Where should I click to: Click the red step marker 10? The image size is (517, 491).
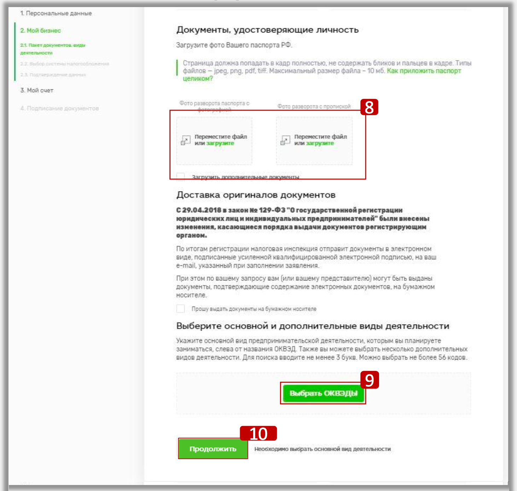258,433
